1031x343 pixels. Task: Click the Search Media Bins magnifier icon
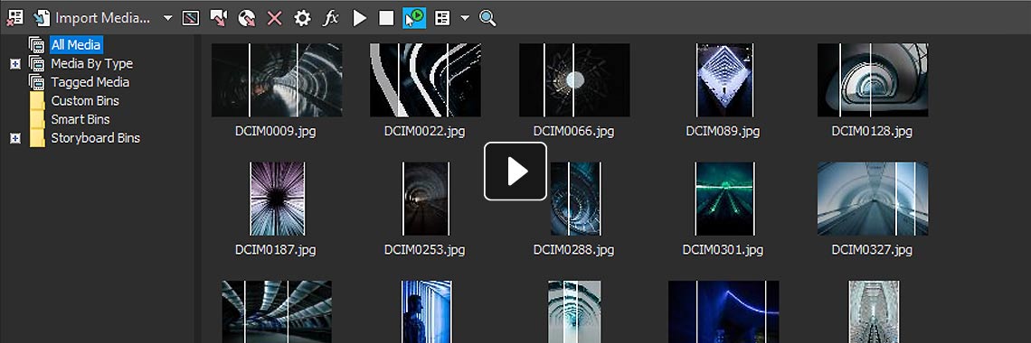(x=487, y=18)
